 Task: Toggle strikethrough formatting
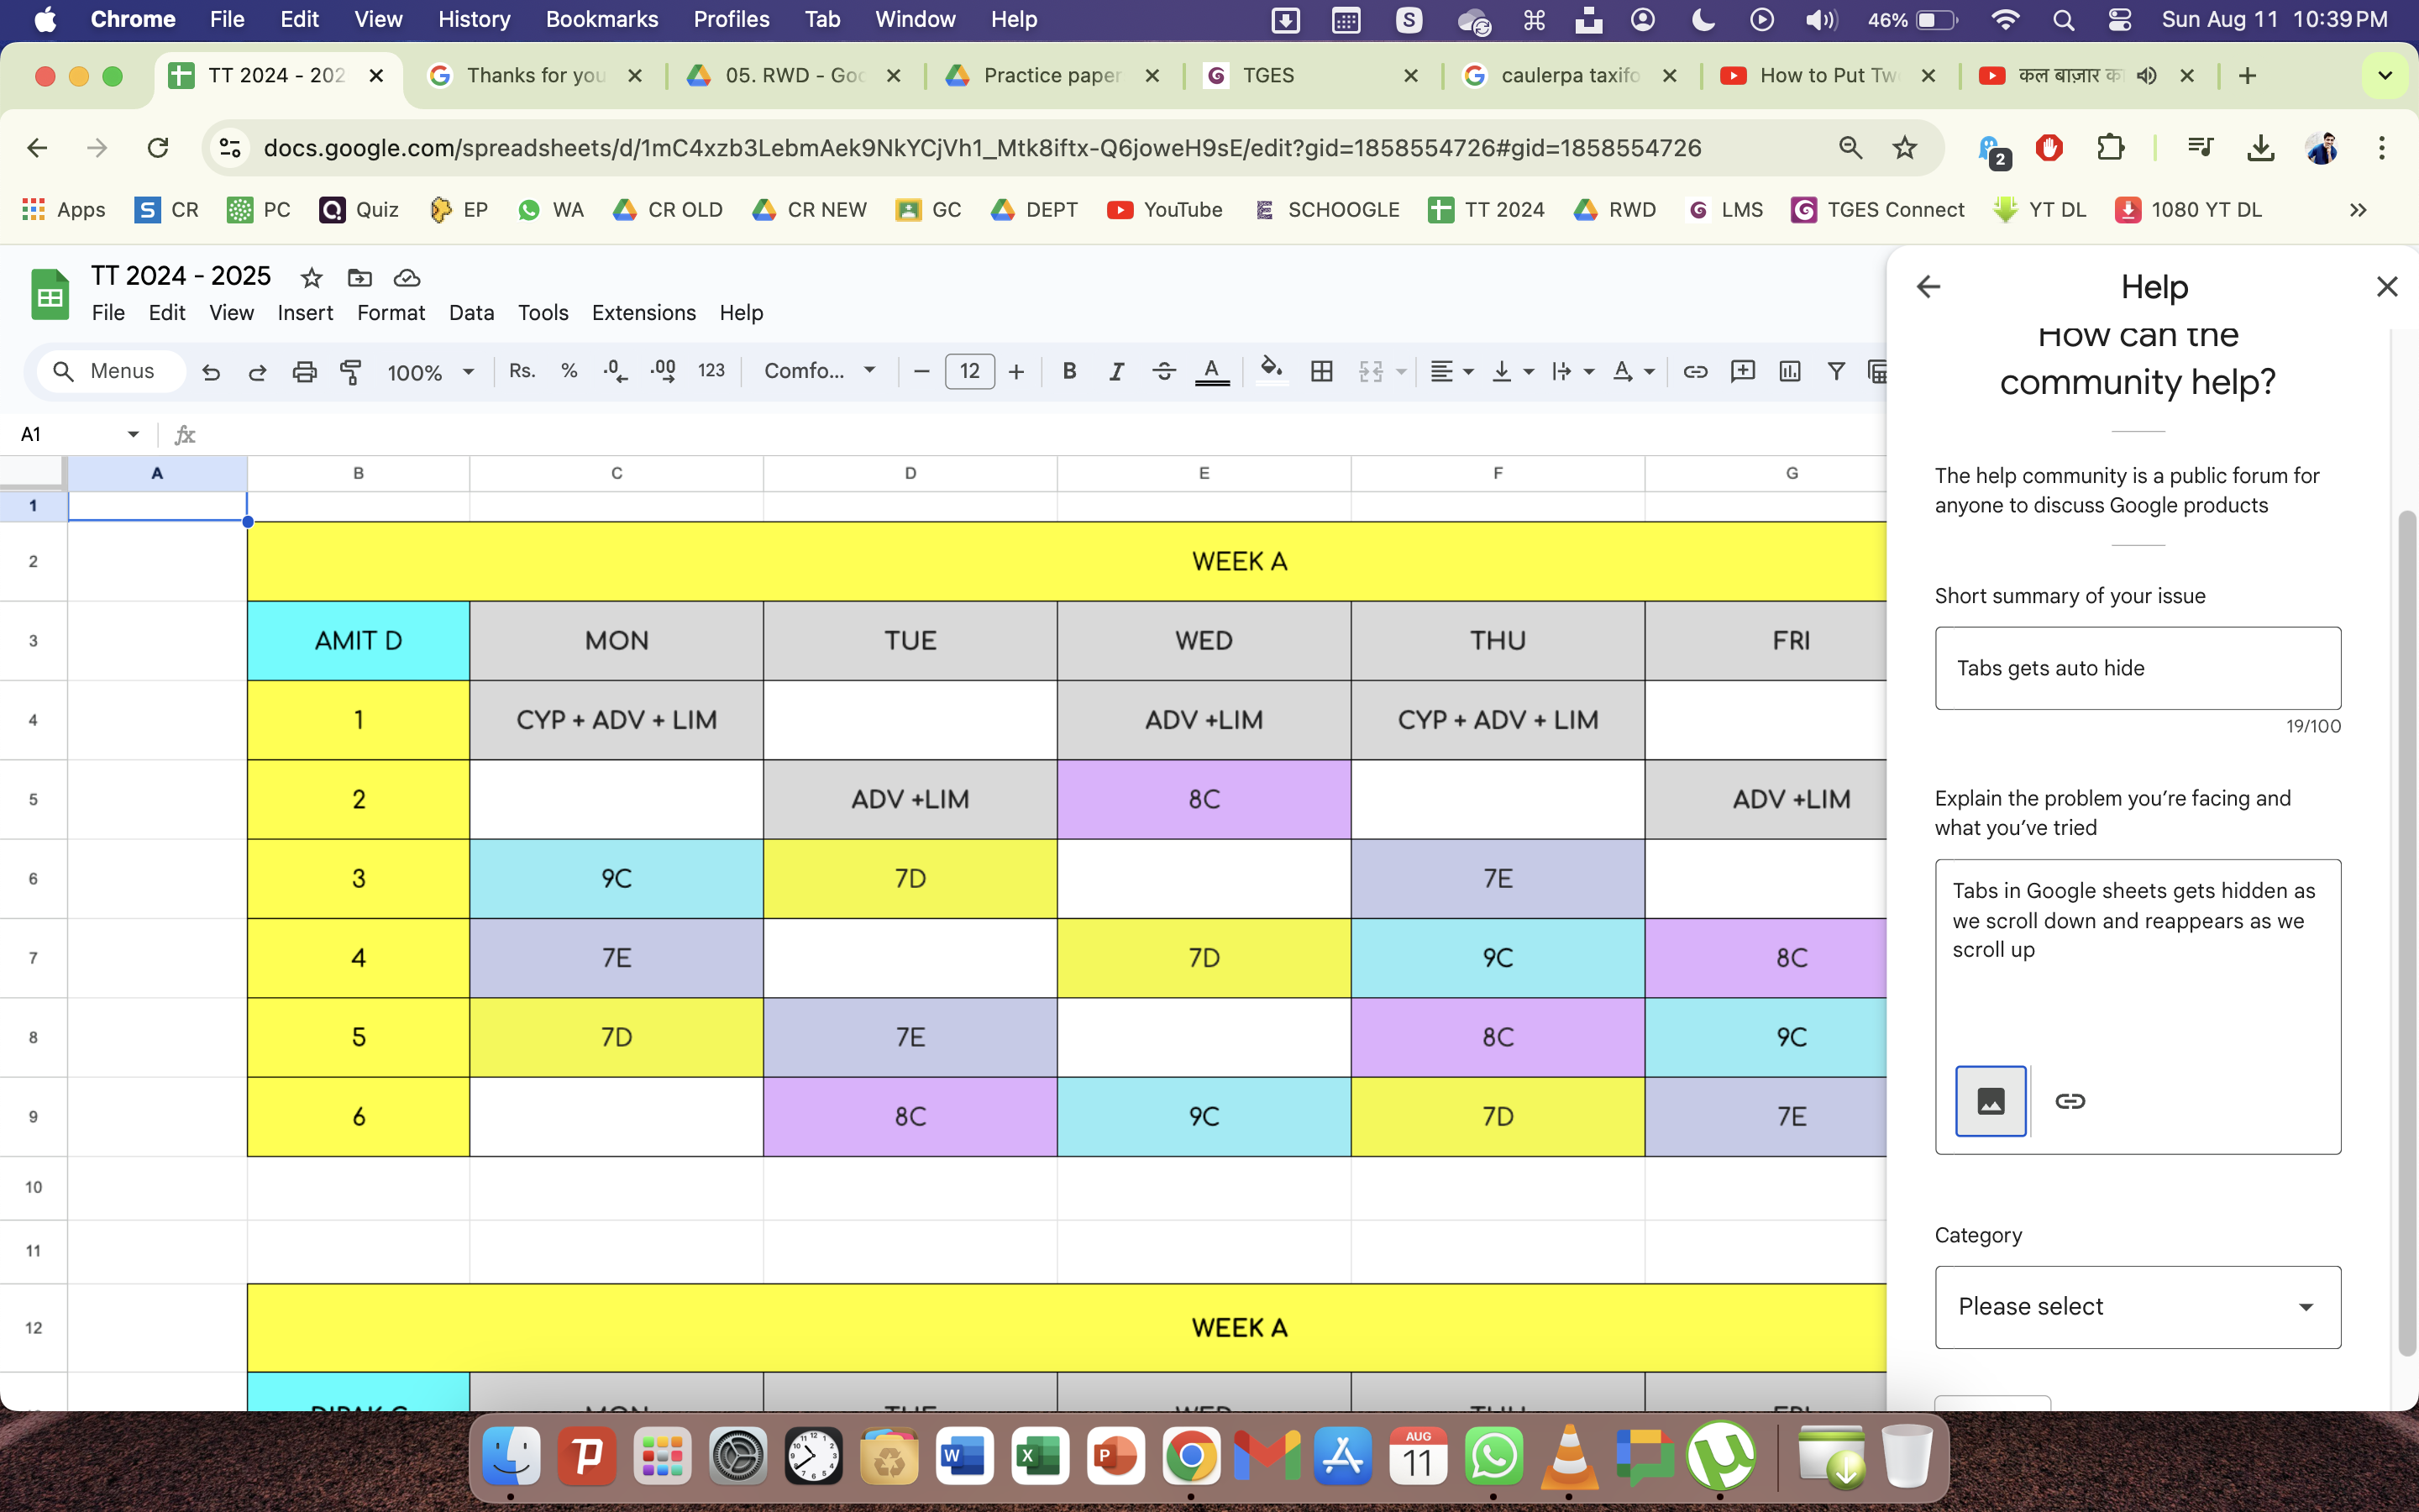tap(1163, 372)
